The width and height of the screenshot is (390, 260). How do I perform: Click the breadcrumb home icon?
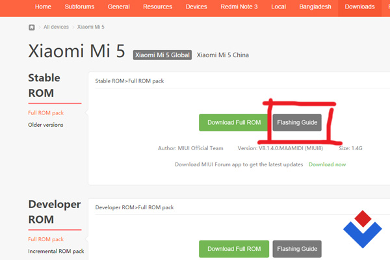(x=32, y=27)
